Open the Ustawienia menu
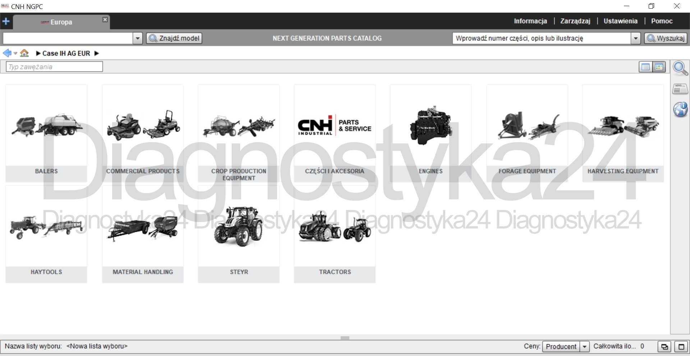 (x=621, y=21)
